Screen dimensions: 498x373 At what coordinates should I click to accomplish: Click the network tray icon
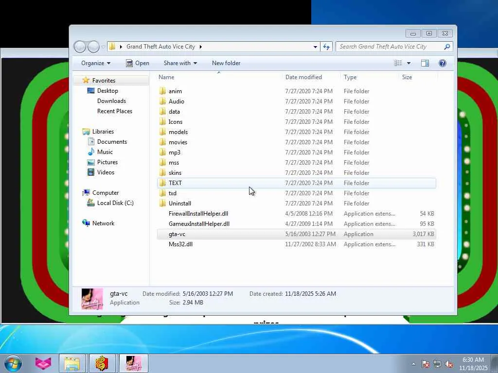[437, 364]
